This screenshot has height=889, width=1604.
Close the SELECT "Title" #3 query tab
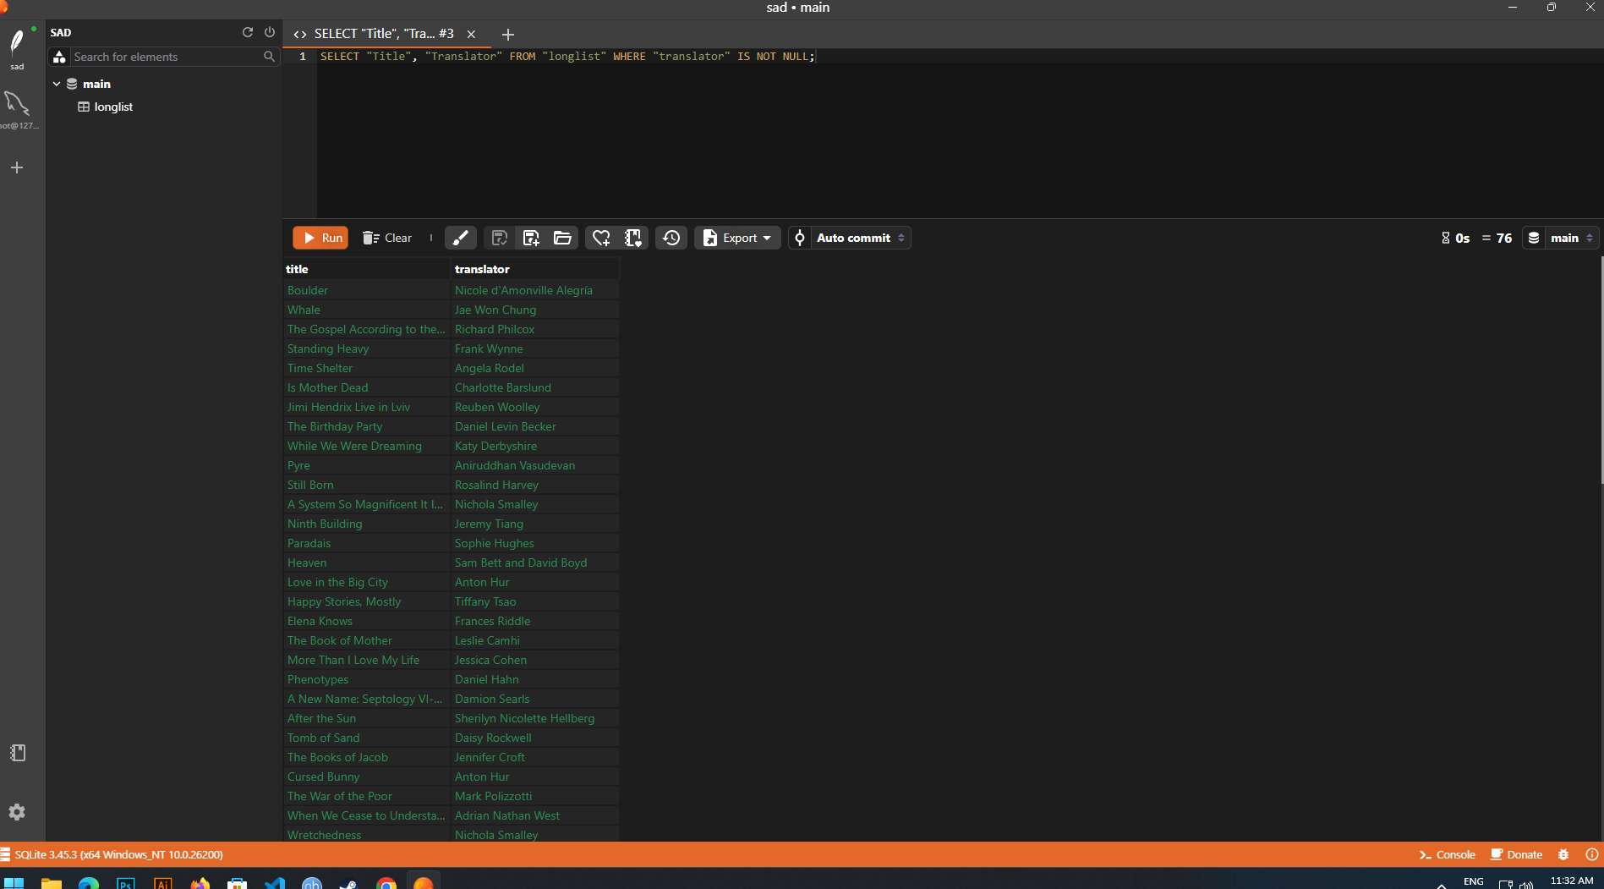pos(471,34)
